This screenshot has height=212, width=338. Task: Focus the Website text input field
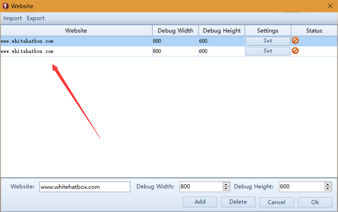coord(84,187)
